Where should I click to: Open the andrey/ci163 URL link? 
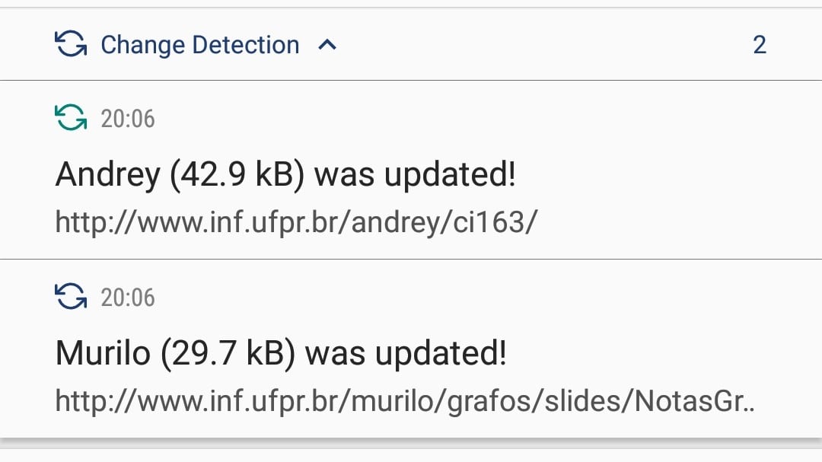[296, 221]
